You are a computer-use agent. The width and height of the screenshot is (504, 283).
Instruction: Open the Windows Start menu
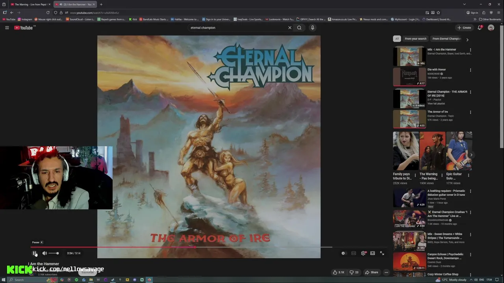(x=3, y=280)
